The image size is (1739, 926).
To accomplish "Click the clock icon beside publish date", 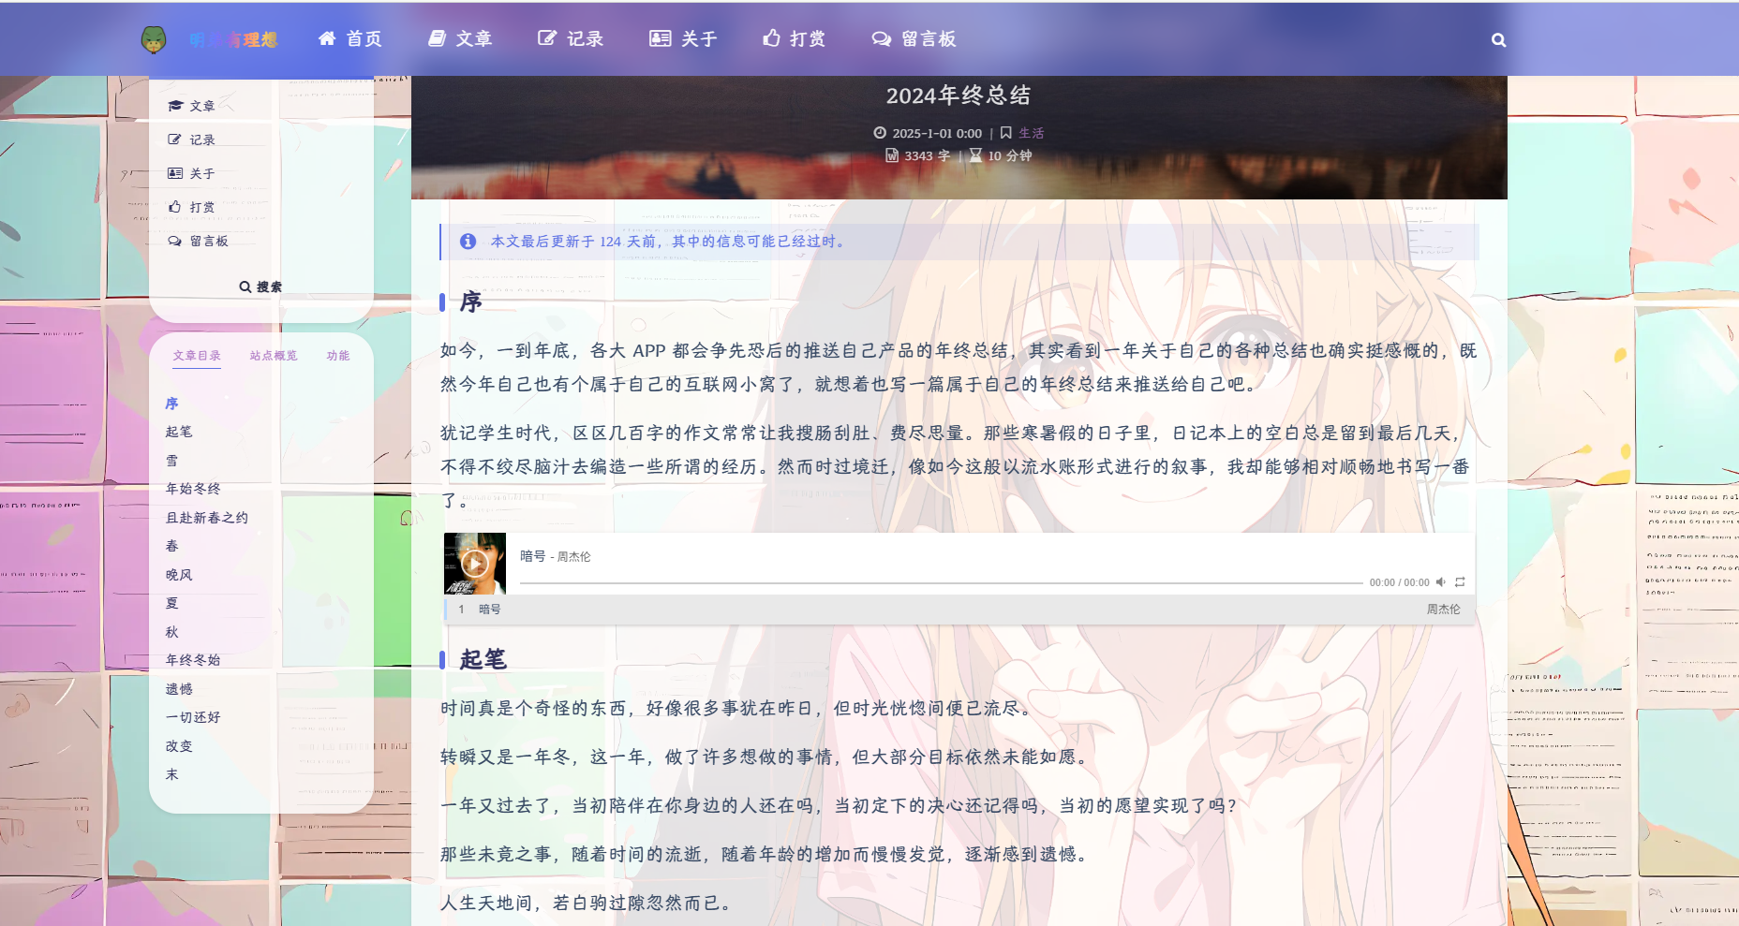I will coord(880,133).
